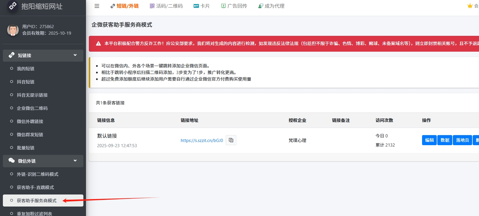Select the 短链/外链 top tab
Screen dimensions: 479x216
click(124, 6)
